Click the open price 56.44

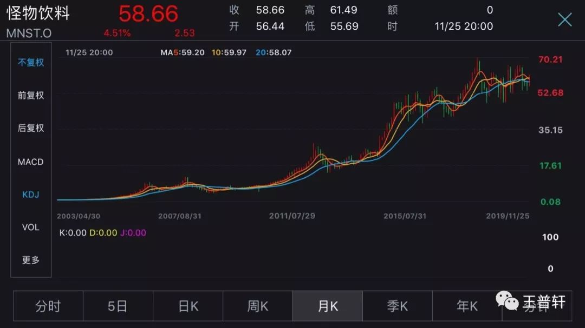(270, 26)
